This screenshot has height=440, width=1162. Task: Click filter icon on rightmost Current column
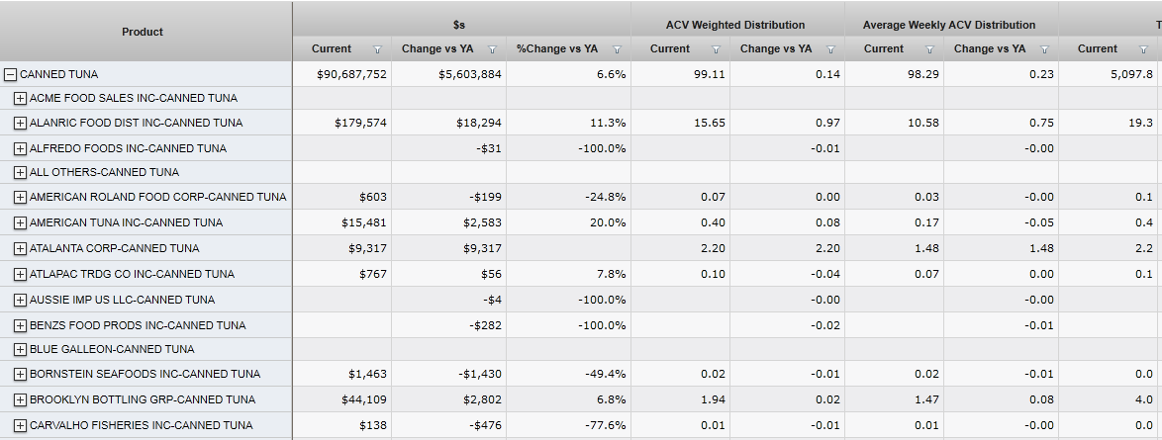(1143, 49)
